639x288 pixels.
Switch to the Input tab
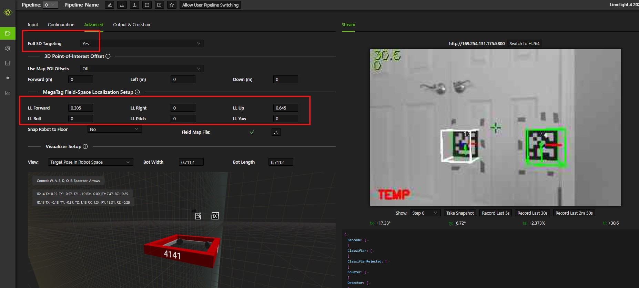[33, 25]
